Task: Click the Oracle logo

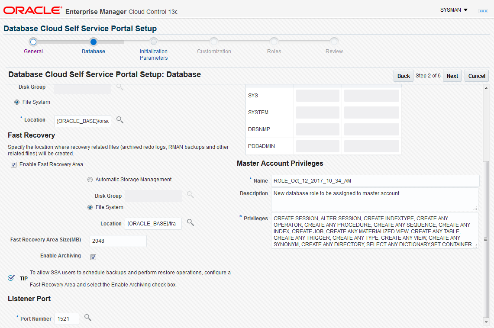Action: coord(32,10)
